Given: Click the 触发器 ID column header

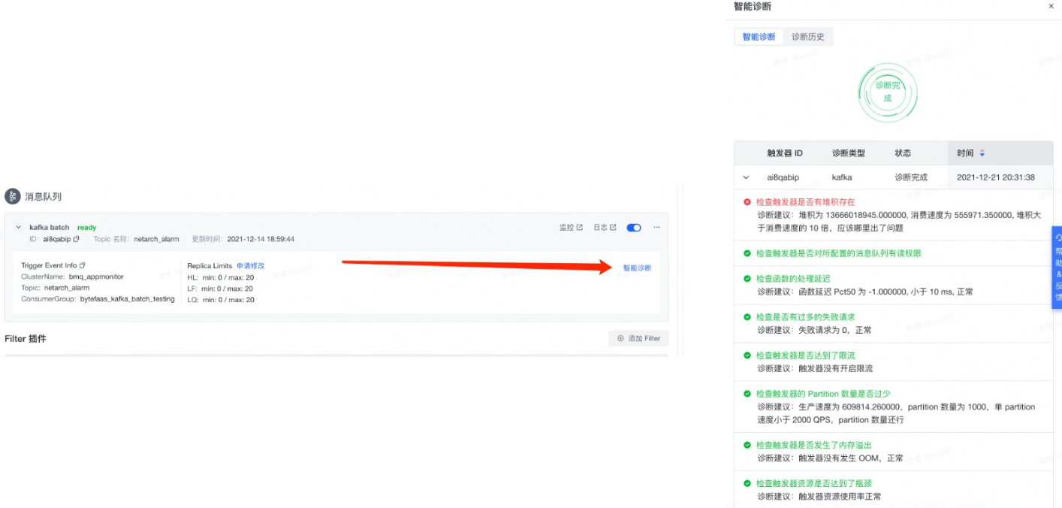Looking at the screenshot, I should pos(785,153).
